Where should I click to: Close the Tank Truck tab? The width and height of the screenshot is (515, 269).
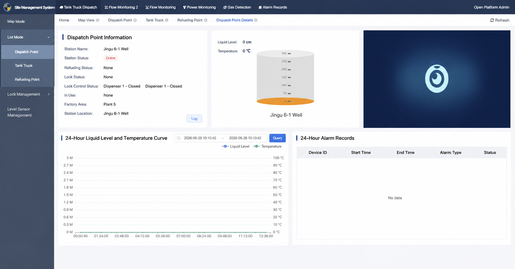tap(166, 20)
